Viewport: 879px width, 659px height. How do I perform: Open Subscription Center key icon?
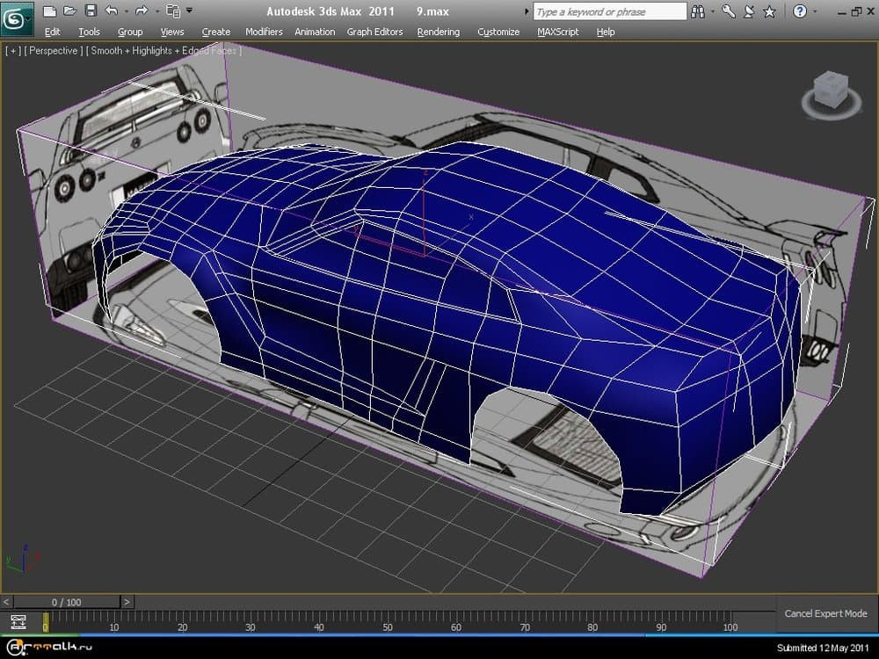729,11
